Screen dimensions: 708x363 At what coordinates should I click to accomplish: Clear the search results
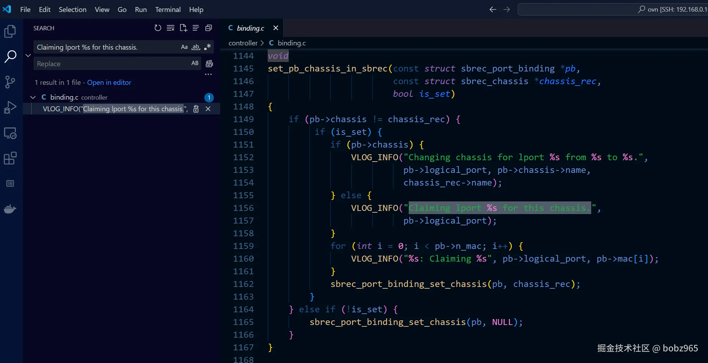(171, 28)
